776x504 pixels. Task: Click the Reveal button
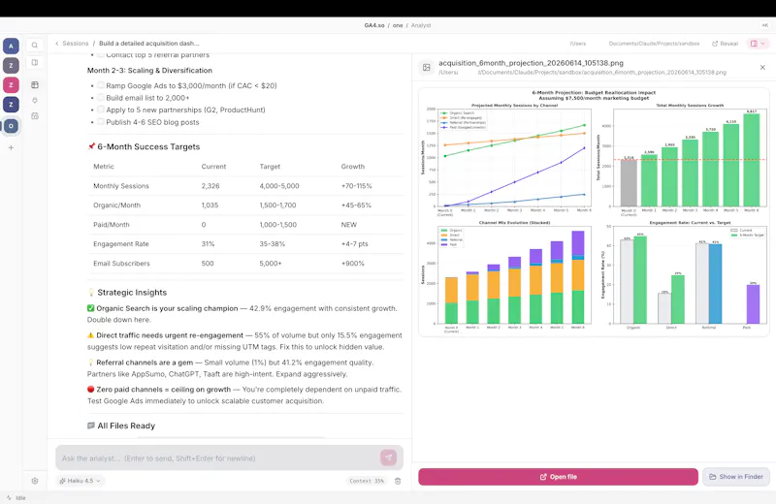pyautogui.click(x=725, y=44)
